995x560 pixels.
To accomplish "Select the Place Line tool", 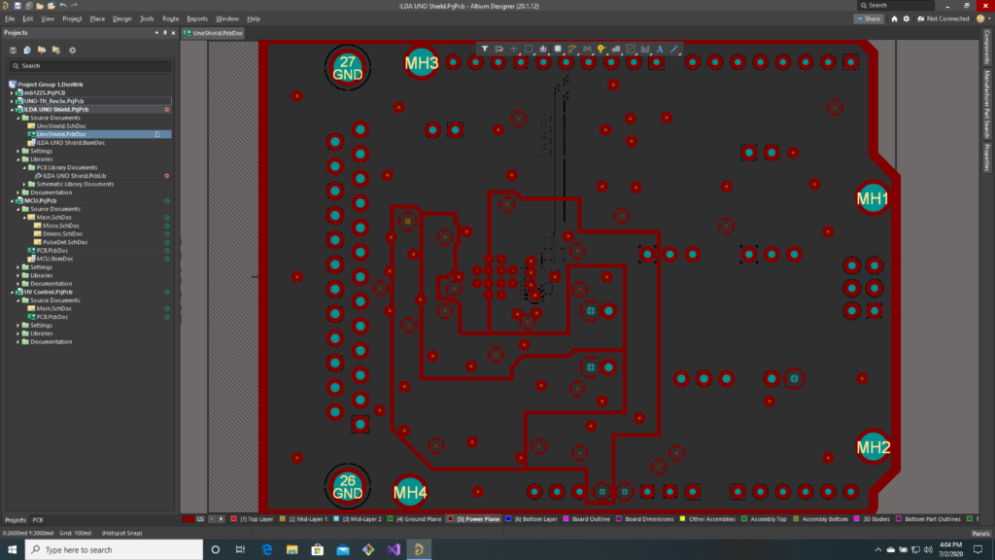I will coord(674,48).
